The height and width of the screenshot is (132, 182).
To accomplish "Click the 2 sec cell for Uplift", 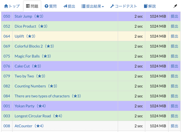I will pos(131,36).
